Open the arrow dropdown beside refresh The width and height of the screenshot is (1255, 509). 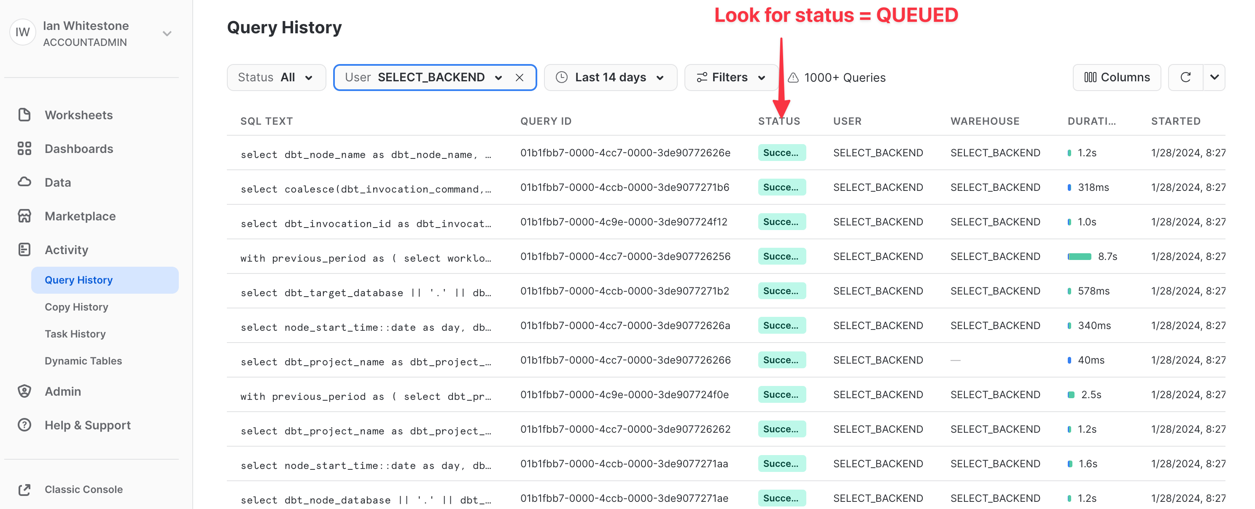tap(1214, 78)
